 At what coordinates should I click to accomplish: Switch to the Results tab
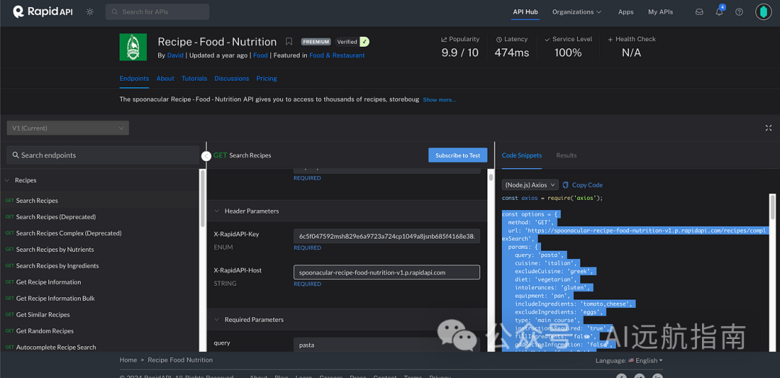click(x=566, y=156)
